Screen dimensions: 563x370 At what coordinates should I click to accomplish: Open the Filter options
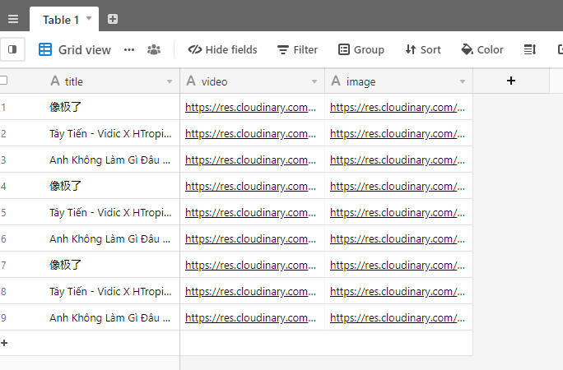[x=297, y=49]
